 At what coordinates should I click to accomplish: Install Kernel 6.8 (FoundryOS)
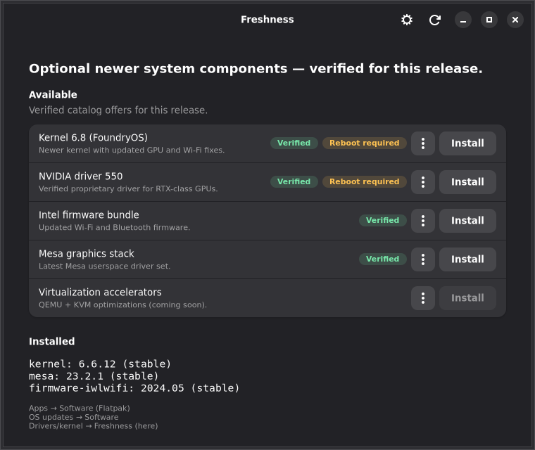[467, 143]
